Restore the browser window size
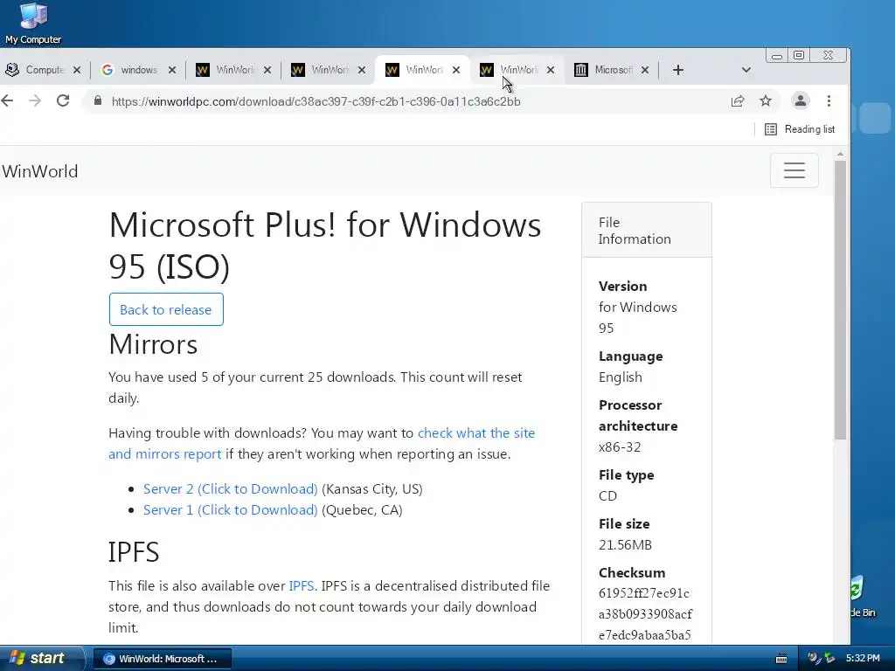This screenshot has width=895, height=671. [x=799, y=55]
